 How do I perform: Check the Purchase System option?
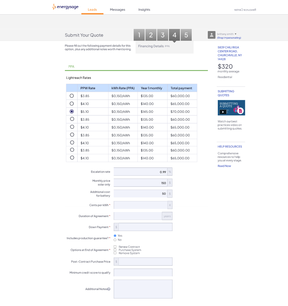(x=115, y=250)
